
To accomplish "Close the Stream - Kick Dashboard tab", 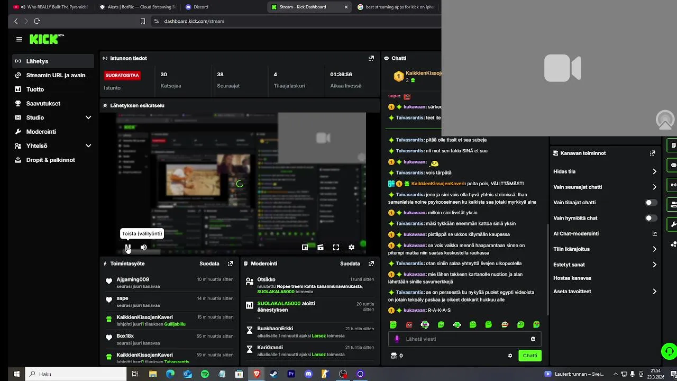I will click(x=346, y=7).
